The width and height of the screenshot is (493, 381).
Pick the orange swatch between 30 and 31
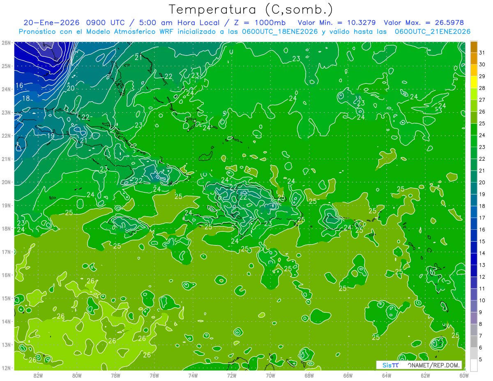474,59
